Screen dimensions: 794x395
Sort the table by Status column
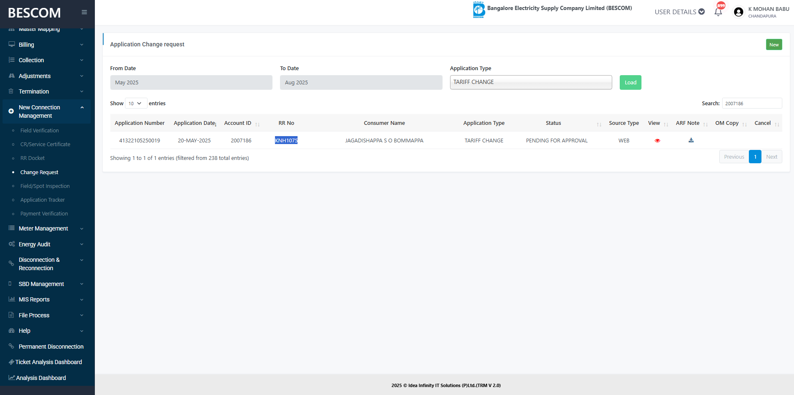tap(599, 124)
